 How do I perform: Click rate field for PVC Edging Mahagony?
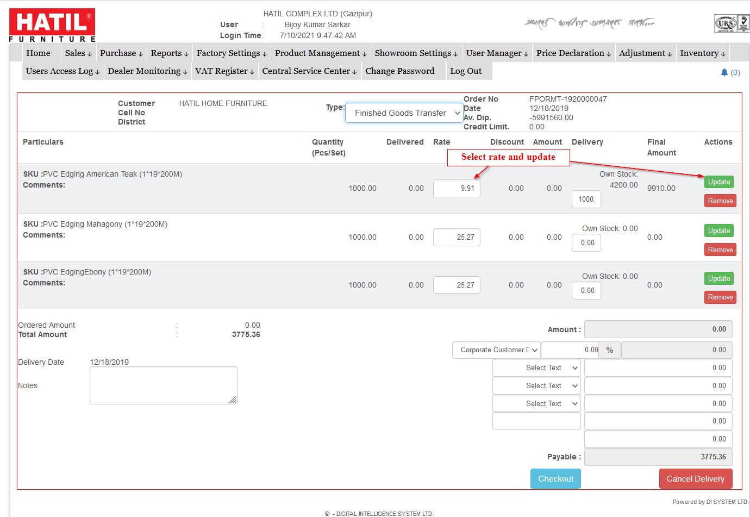[x=457, y=238]
